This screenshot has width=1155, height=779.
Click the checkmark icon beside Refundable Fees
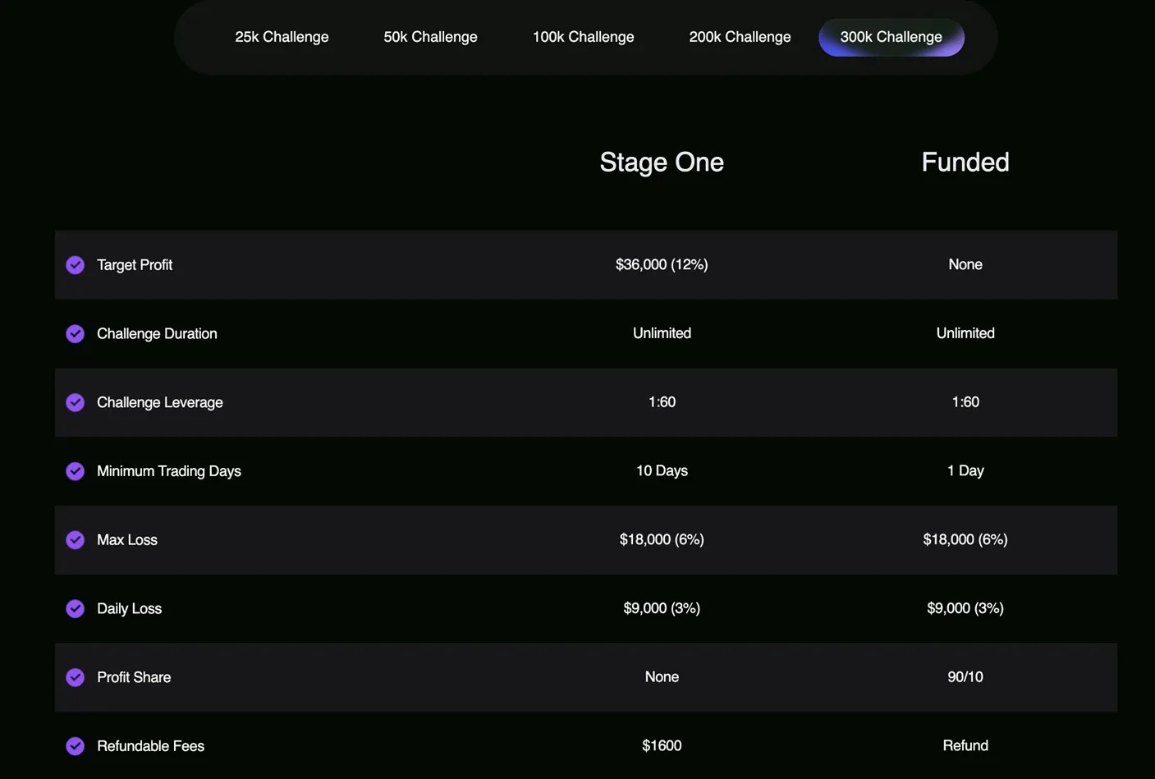tap(76, 746)
